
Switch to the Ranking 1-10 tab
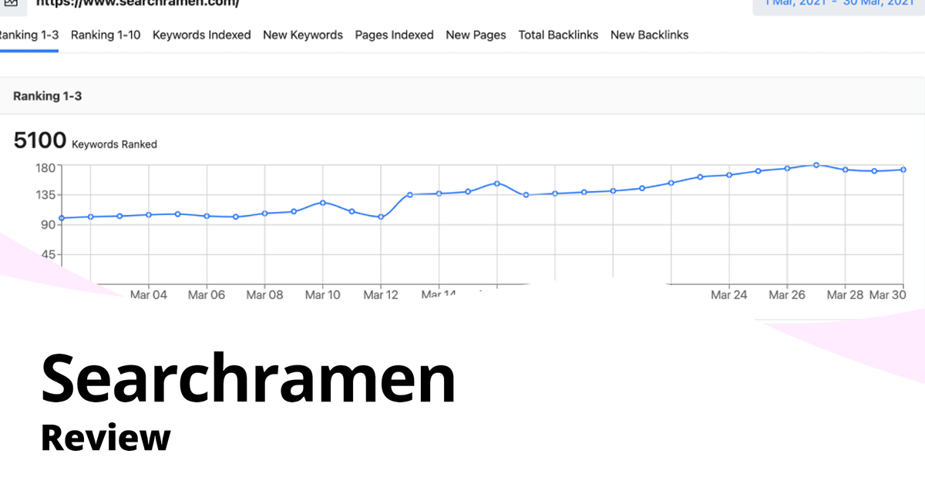[x=106, y=35]
